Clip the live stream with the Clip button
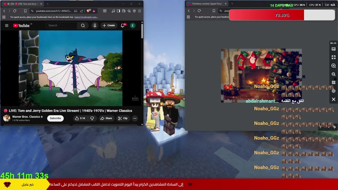The width and height of the screenshot is (338, 190). [x=123, y=118]
